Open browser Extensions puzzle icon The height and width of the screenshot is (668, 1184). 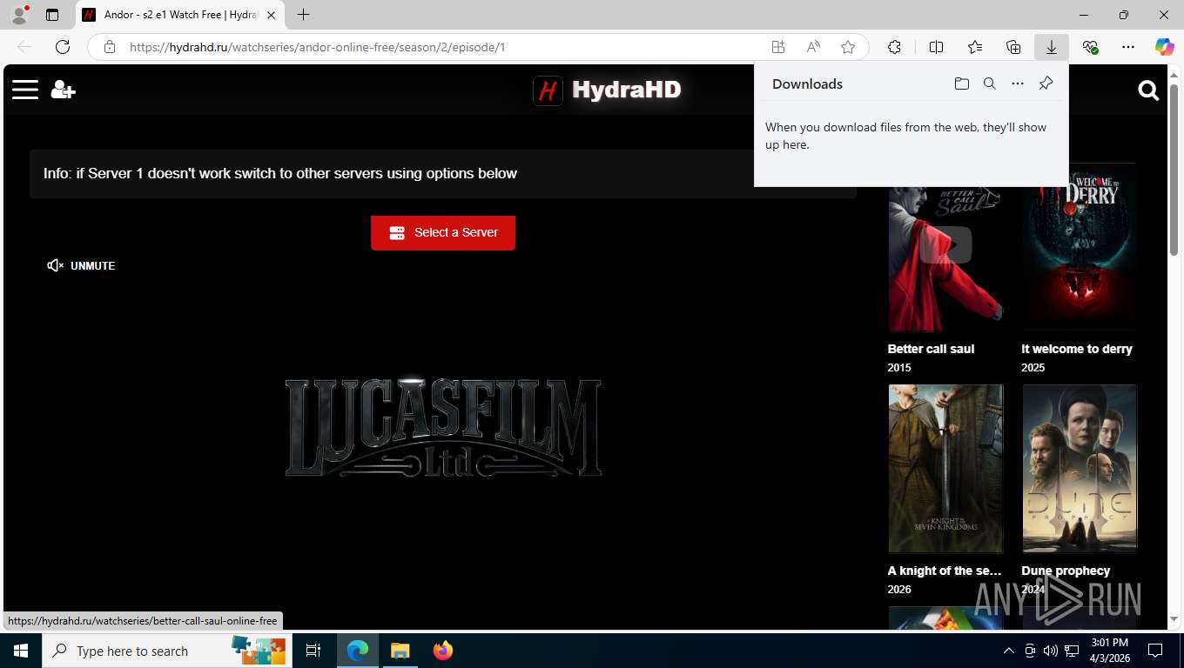[x=894, y=47]
